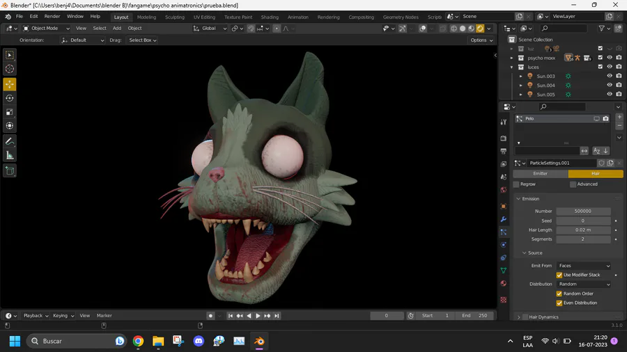Screen dimensions: 627x352
Task: Activate the Annotate pencil tool
Action: point(10,141)
